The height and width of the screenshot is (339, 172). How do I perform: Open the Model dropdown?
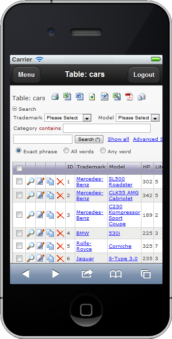138,118
